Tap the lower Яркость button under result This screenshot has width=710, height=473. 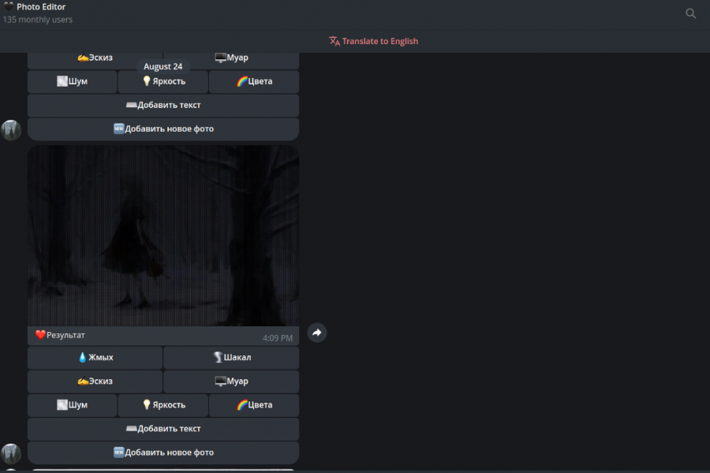pos(163,405)
